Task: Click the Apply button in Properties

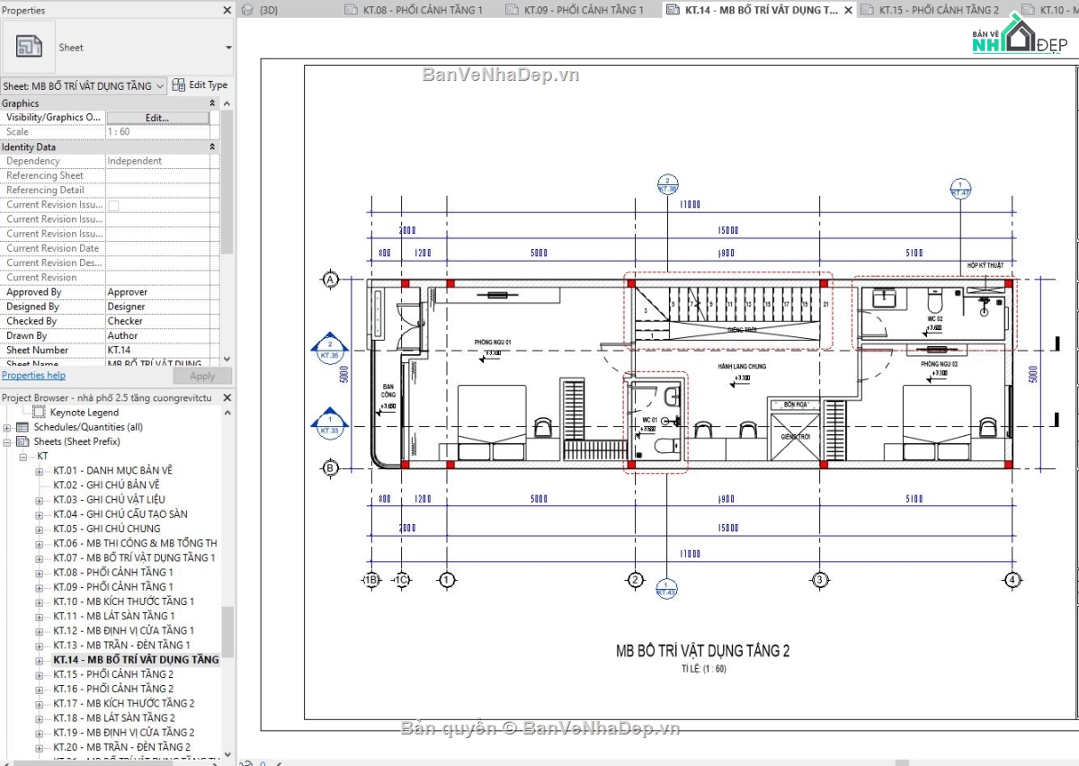Action: tap(202, 376)
